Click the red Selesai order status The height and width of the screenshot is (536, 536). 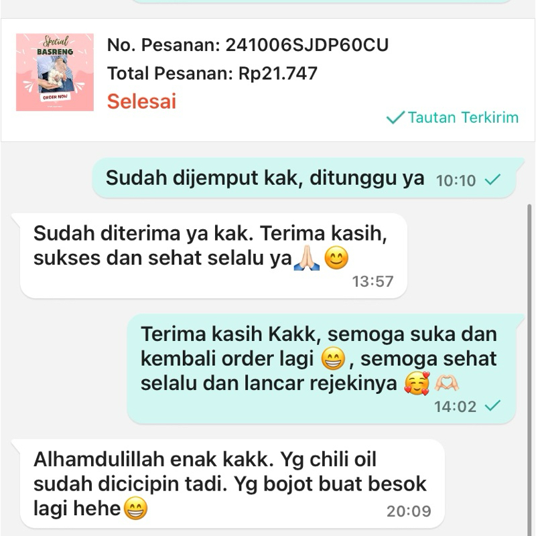[141, 101]
